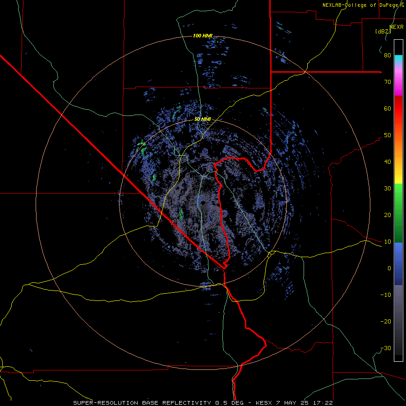The image size is (406, 406).
Task: Click the dark radar site center spot
Action: 203,203
